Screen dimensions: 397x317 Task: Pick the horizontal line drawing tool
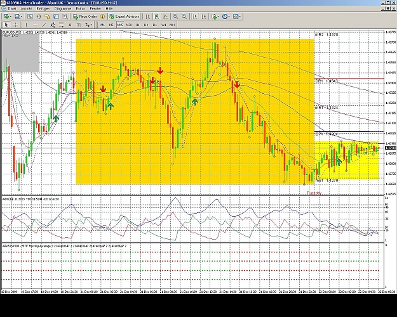35,25
